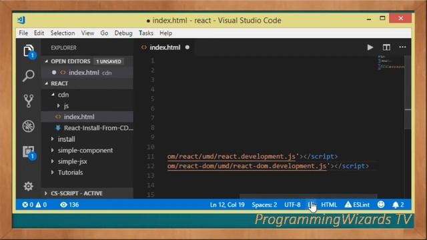This screenshot has width=427, height=240.
Task: Show errors and warnings in status bar
Action: coord(34,205)
